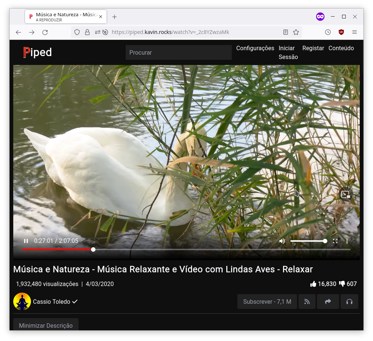Image resolution: width=373 pixels, height=341 pixels.
Task: View site security padlock info
Action: [x=87, y=32]
